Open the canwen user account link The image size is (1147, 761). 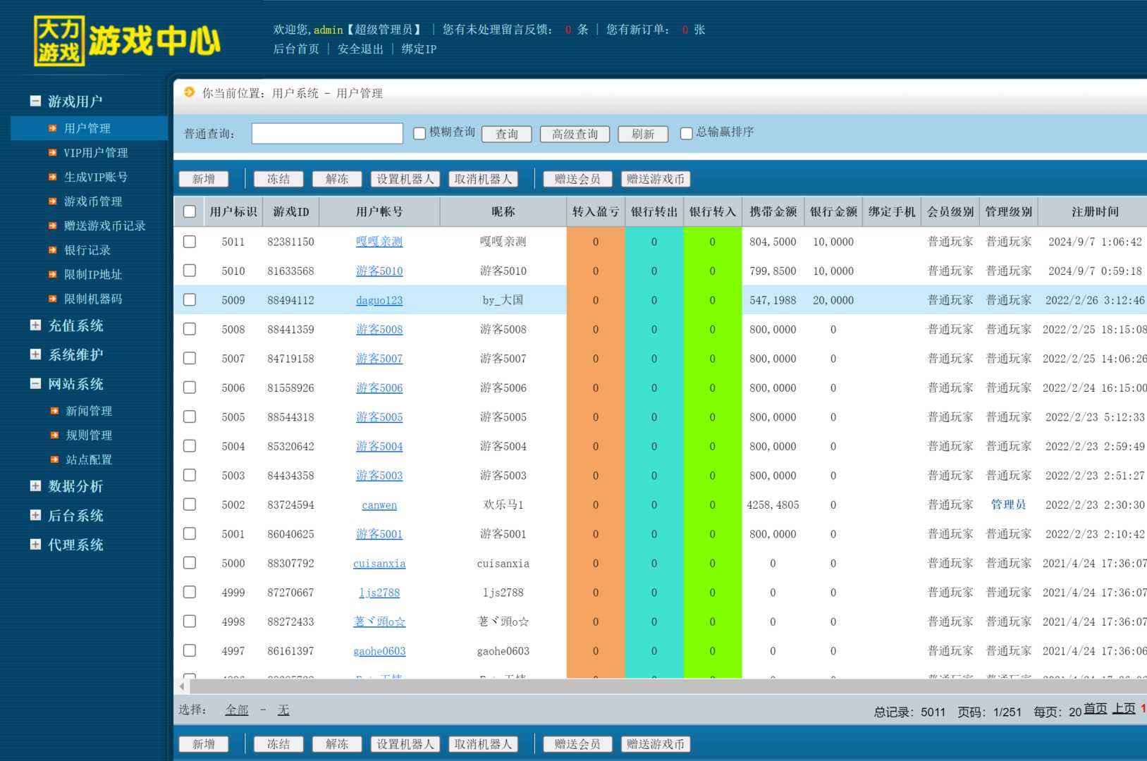coord(379,505)
